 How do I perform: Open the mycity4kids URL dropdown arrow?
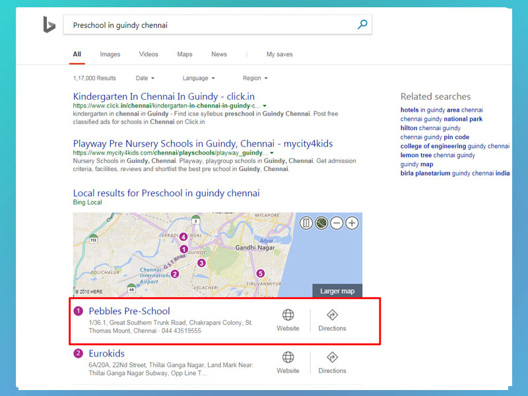click(x=272, y=153)
